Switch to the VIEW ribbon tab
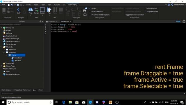Viewport: 186px width, 105px height. [x=49, y=5]
